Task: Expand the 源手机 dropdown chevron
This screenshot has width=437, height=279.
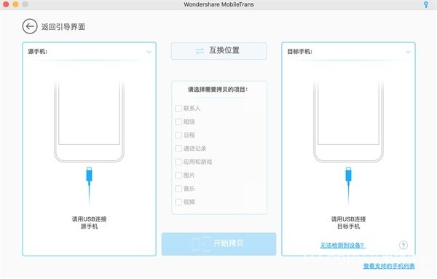Action: tap(149, 52)
